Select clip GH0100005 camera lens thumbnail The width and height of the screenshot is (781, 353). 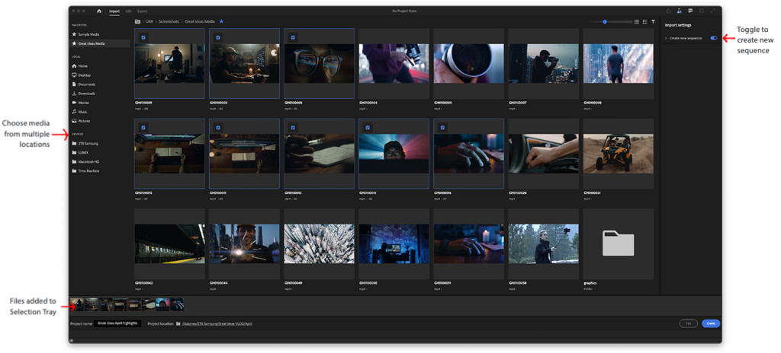(469, 63)
